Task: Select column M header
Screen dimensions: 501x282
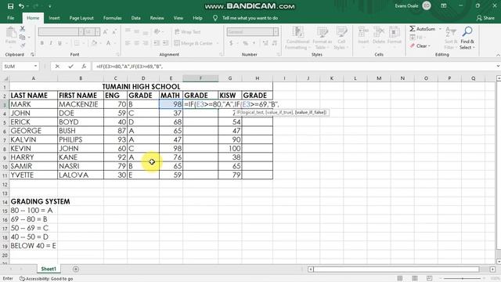Action: point(379,78)
